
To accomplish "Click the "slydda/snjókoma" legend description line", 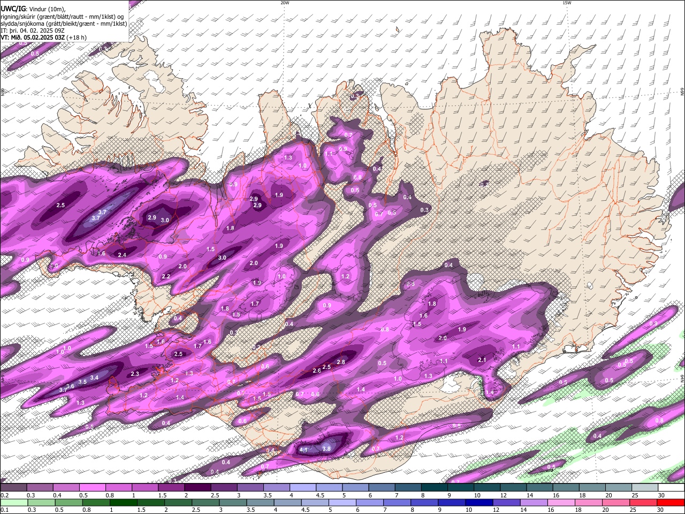I will click(64, 24).
